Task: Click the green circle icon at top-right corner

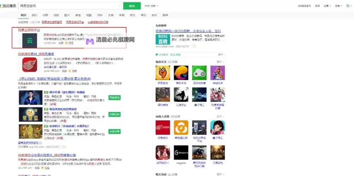Action: tap(348, 6)
